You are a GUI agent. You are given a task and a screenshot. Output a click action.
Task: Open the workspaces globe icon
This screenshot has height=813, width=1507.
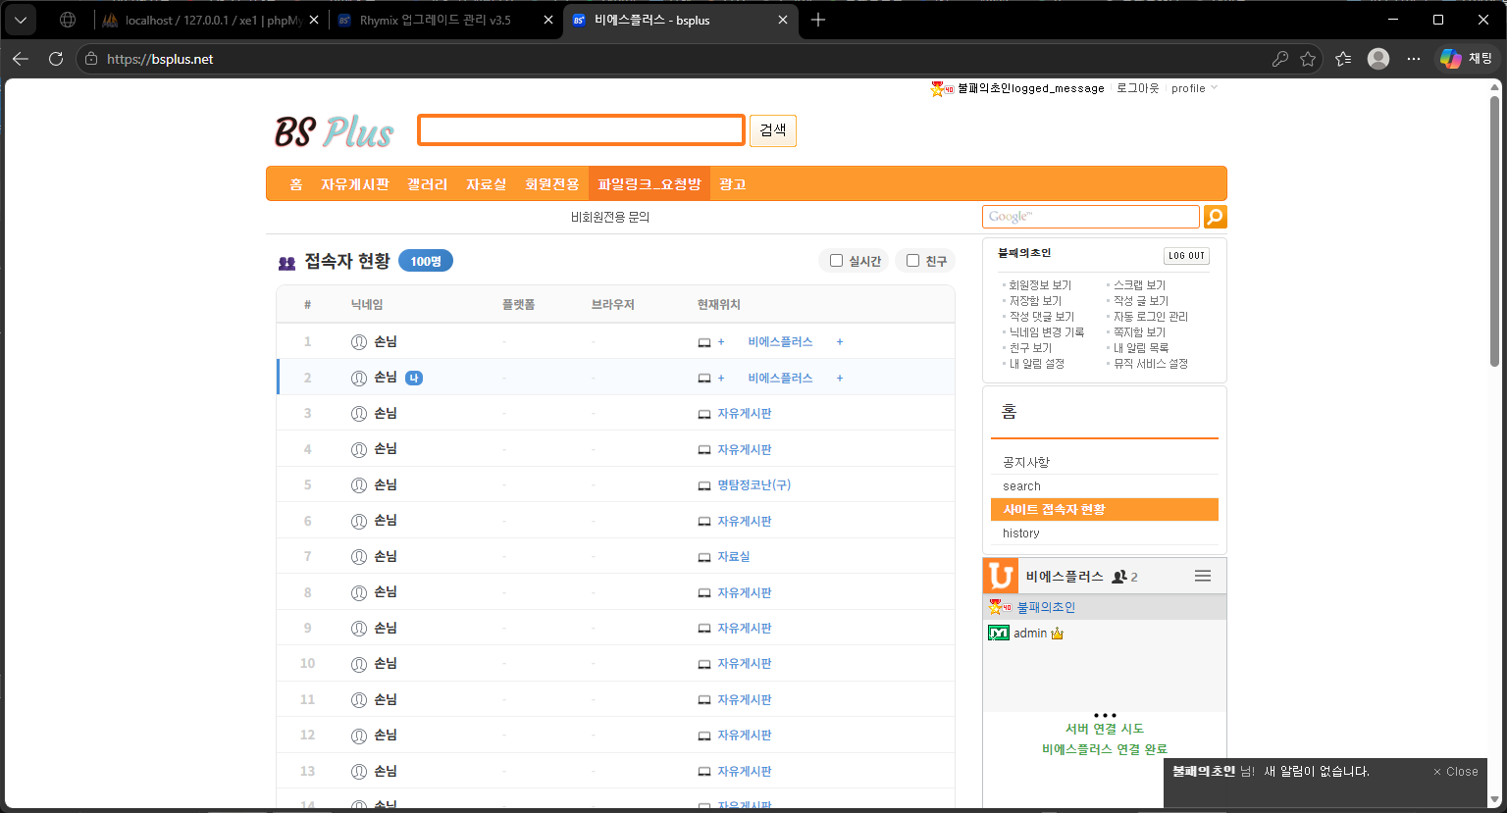tap(68, 20)
